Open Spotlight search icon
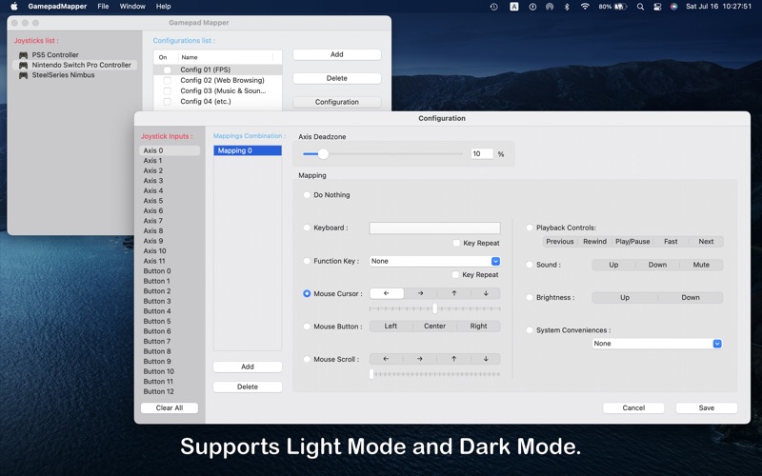 (x=640, y=7)
